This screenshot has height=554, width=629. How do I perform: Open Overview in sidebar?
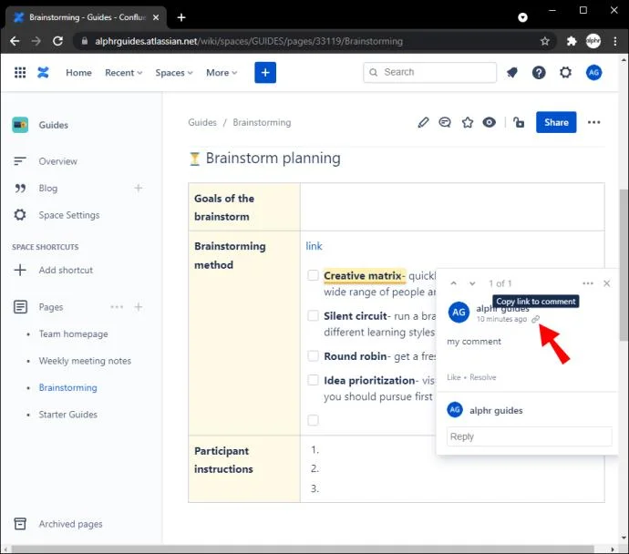tap(57, 161)
